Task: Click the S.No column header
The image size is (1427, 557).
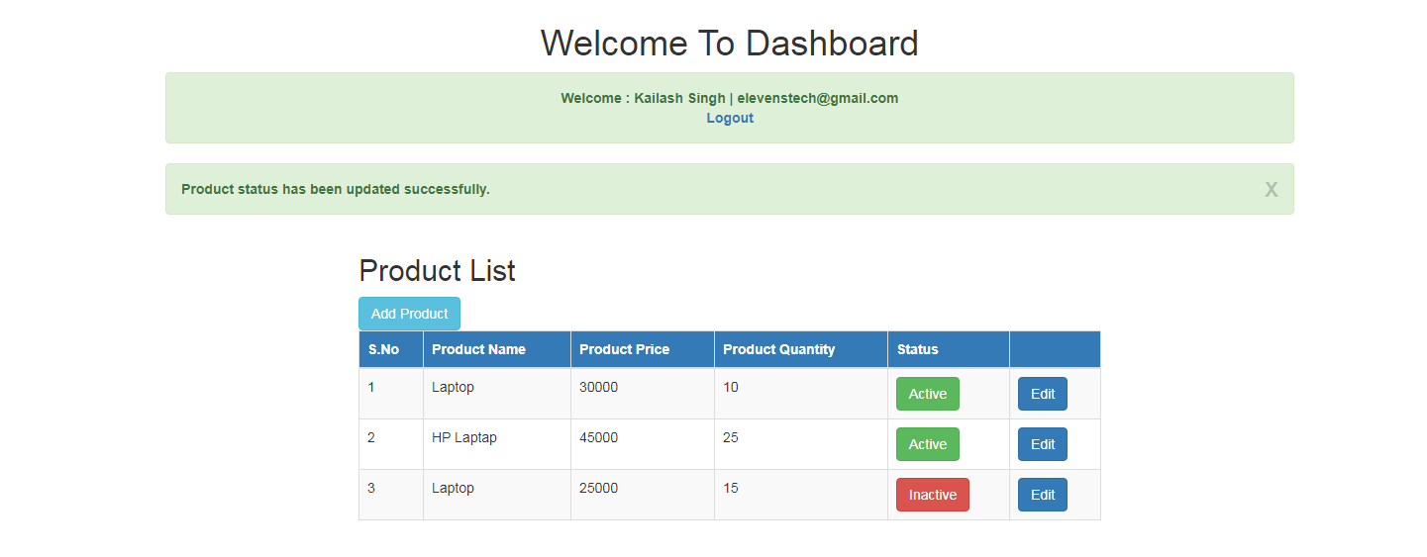Action: pos(384,349)
